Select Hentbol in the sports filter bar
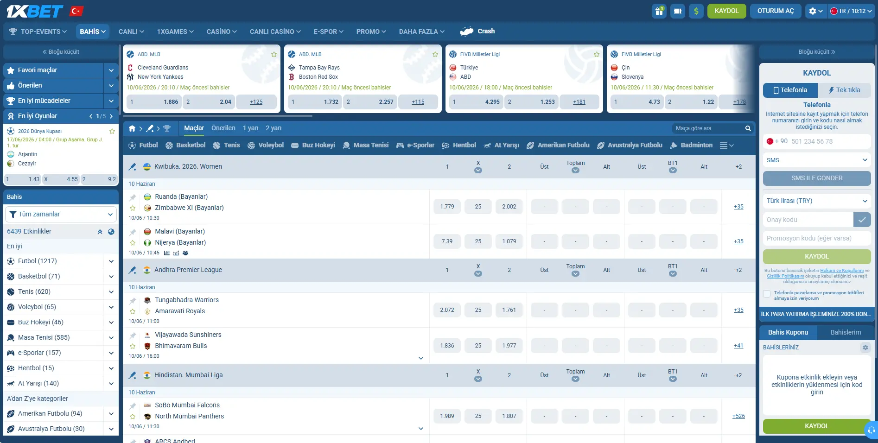This screenshot has height=443, width=878. coord(459,146)
